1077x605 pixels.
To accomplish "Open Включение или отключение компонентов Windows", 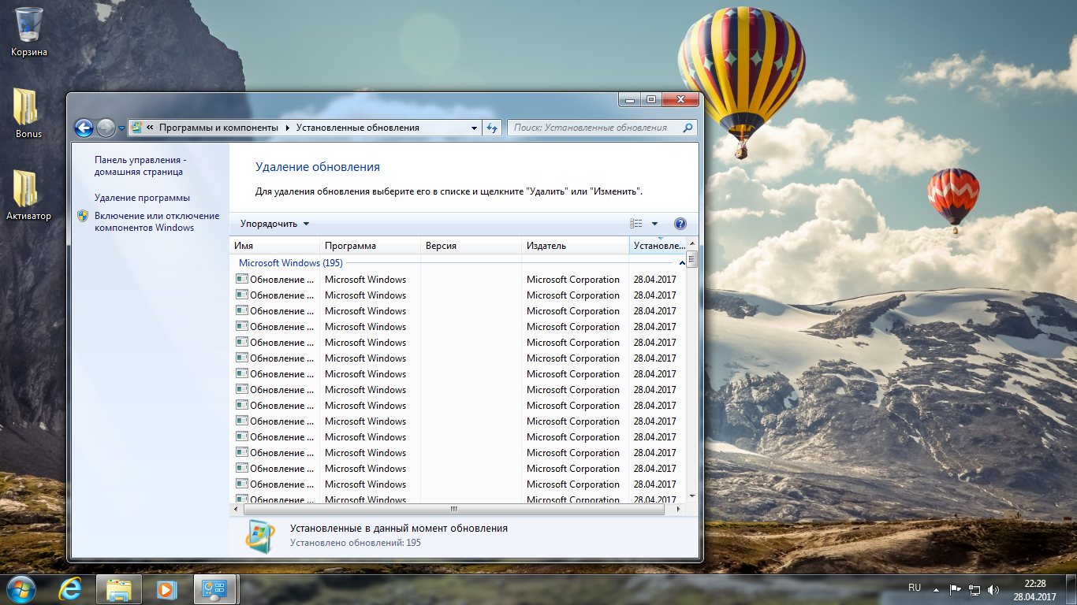I will (157, 221).
